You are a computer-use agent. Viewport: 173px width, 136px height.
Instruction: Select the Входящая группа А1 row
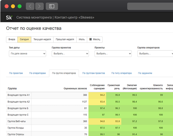click(x=89, y=95)
